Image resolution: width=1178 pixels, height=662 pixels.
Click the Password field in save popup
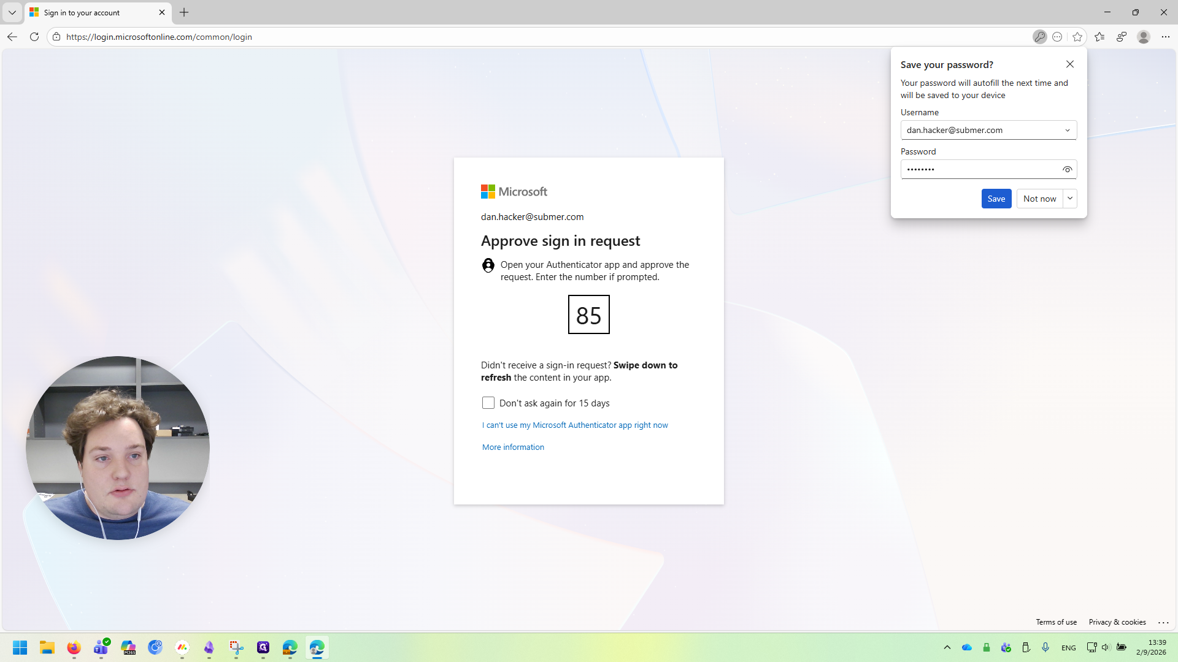[988, 169]
